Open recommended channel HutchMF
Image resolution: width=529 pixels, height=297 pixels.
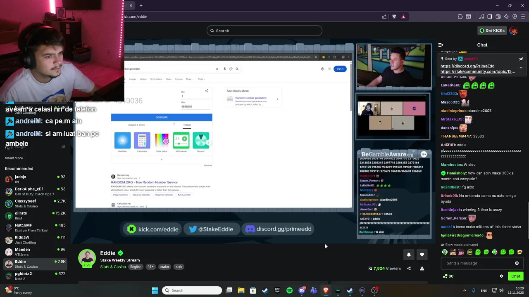click(35, 228)
